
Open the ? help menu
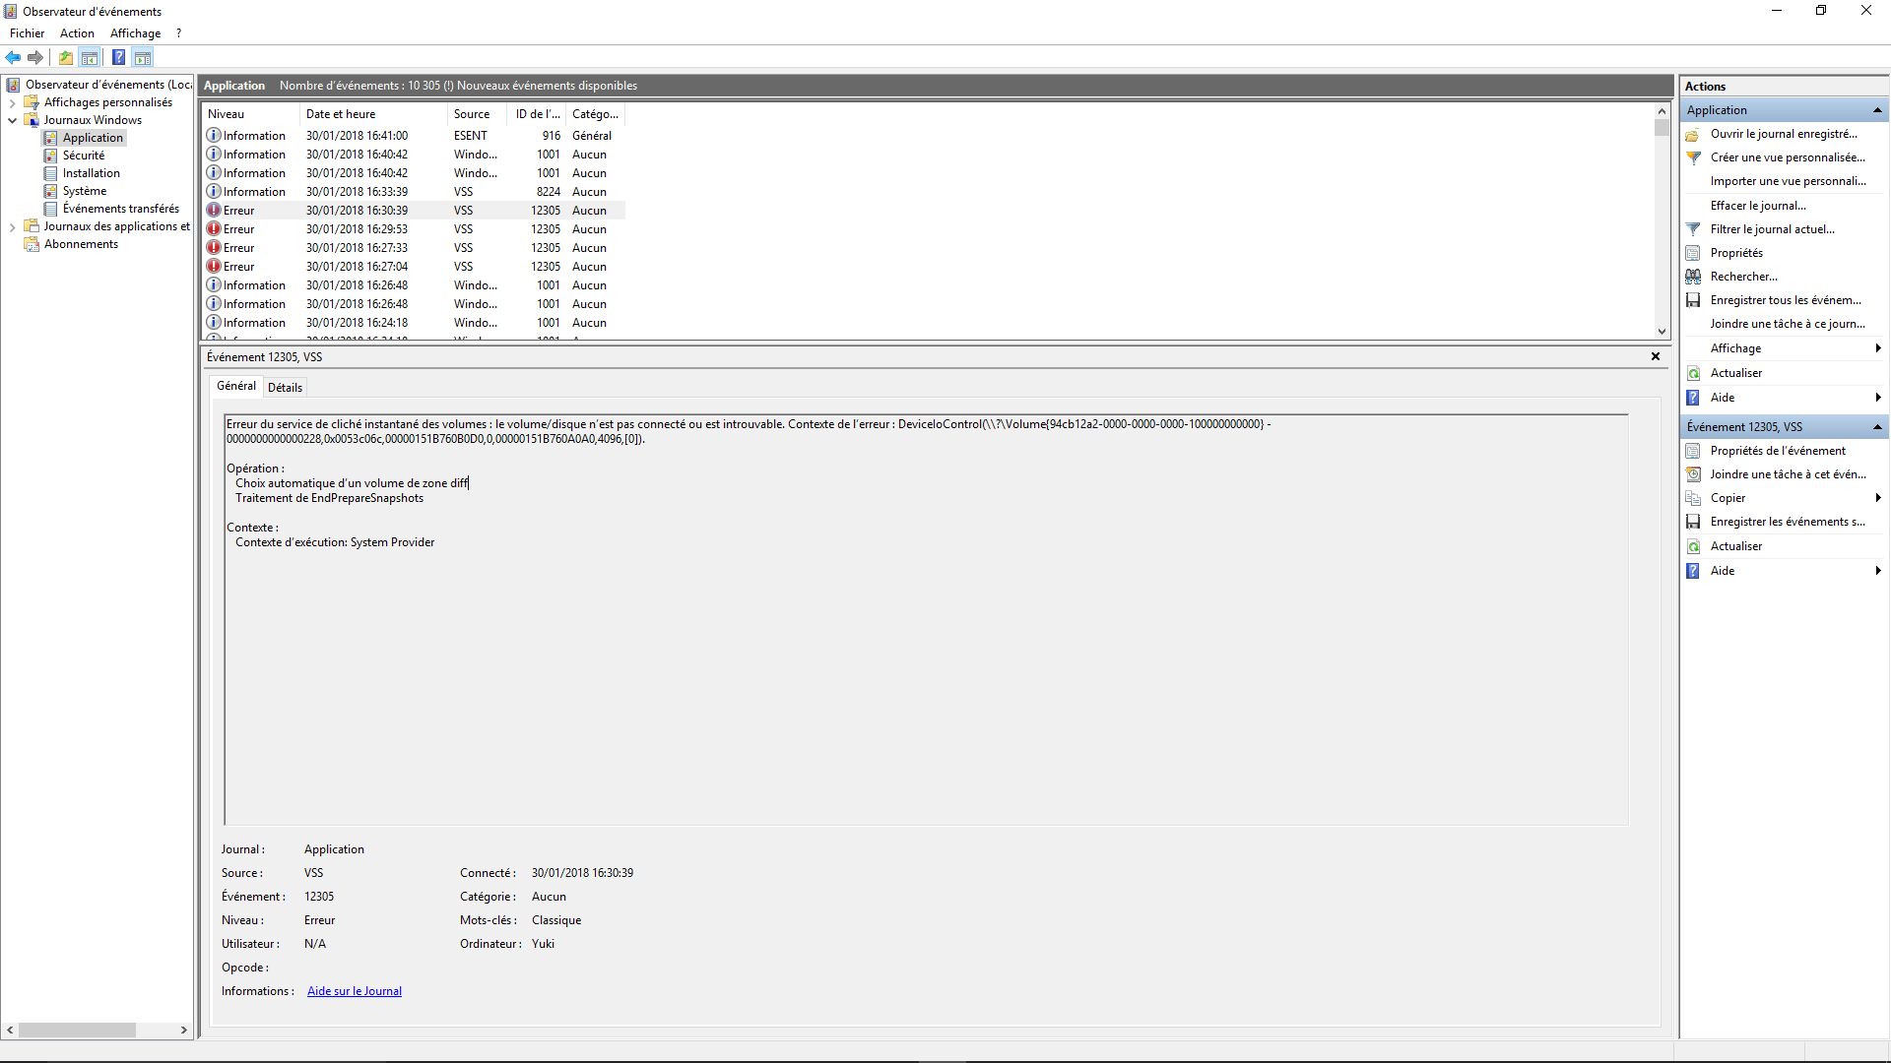click(x=178, y=33)
